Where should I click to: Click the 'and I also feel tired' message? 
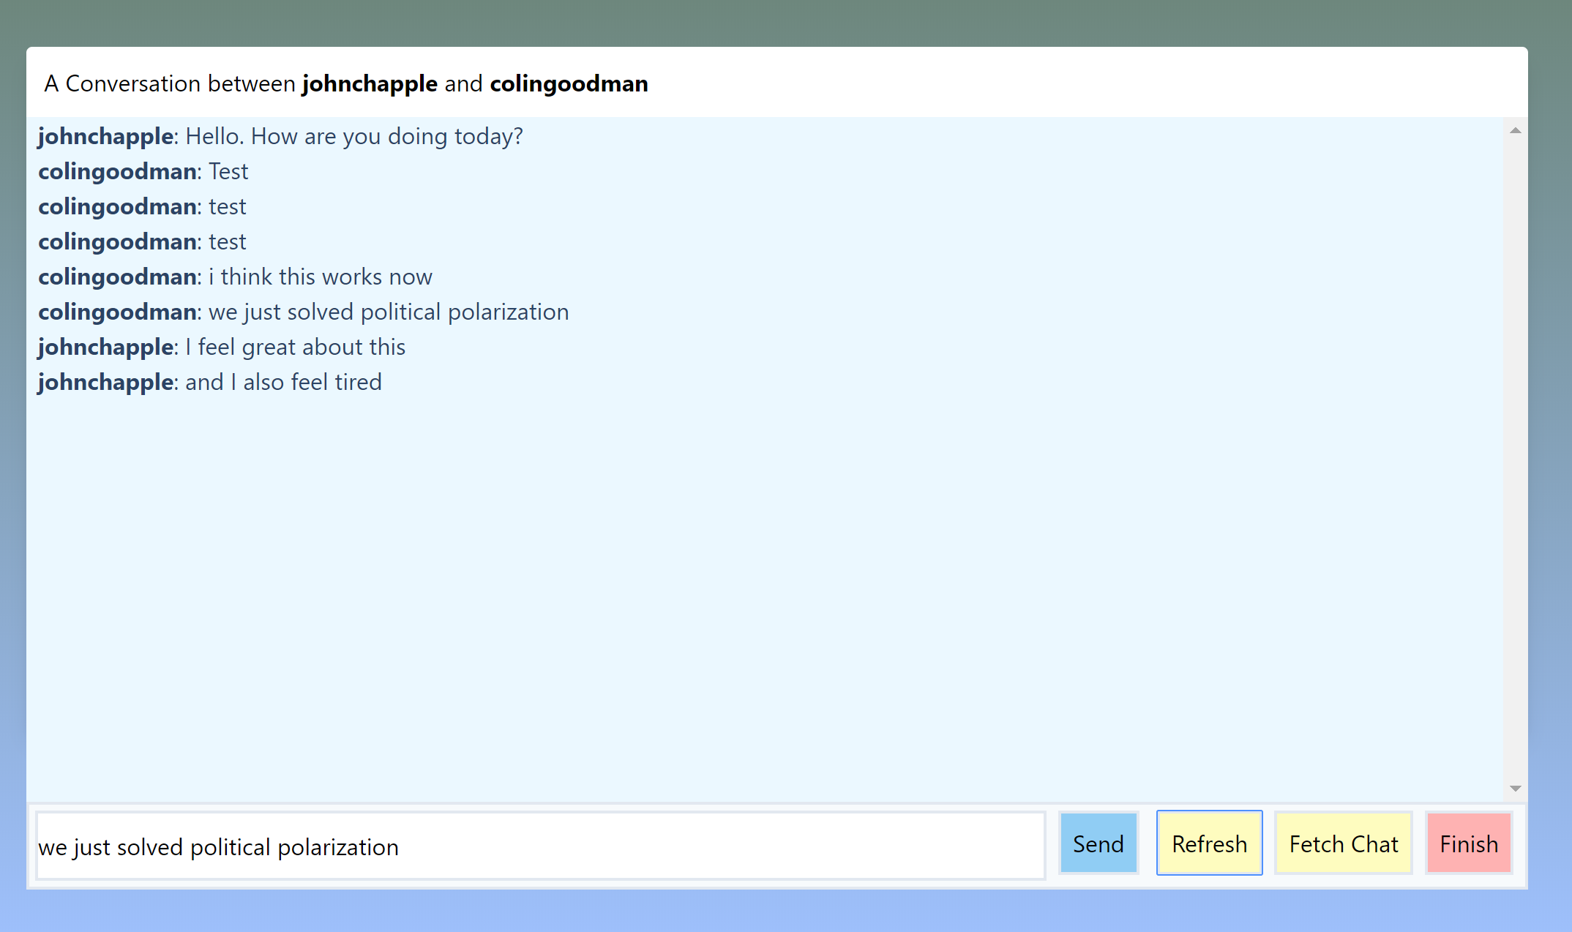pyautogui.click(x=283, y=383)
